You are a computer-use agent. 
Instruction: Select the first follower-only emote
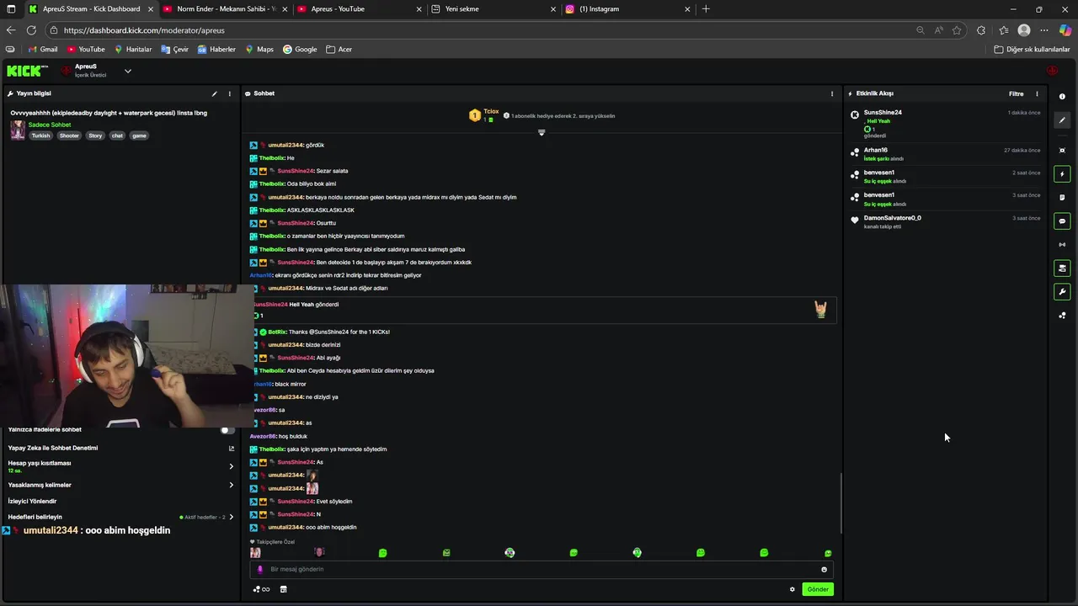click(255, 553)
